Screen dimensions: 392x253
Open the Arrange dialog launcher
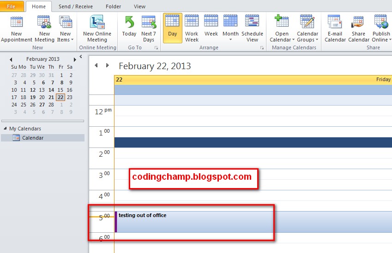(x=262, y=47)
